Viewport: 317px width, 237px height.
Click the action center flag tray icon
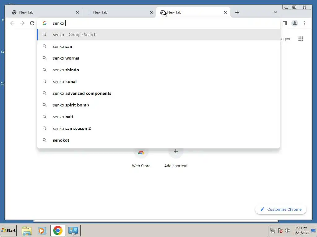(280, 230)
